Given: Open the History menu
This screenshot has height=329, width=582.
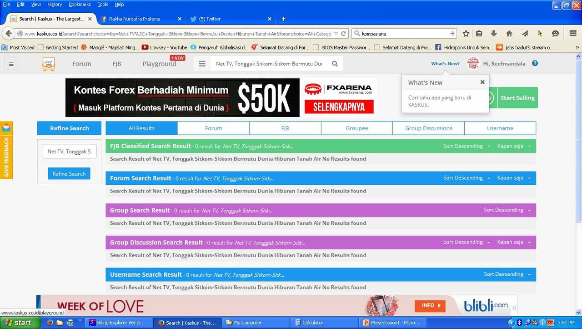Looking at the screenshot, I should click(55, 4).
